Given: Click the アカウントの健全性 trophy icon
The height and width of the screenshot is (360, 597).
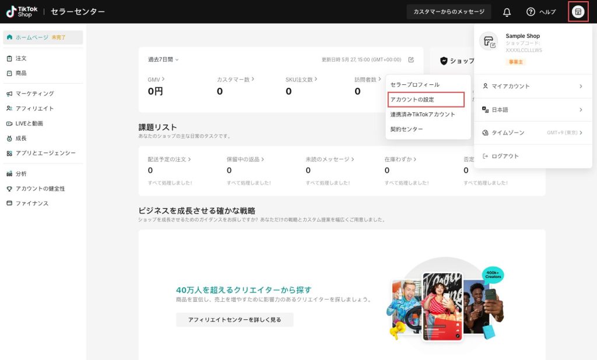Looking at the screenshot, I should coord(9,189).
